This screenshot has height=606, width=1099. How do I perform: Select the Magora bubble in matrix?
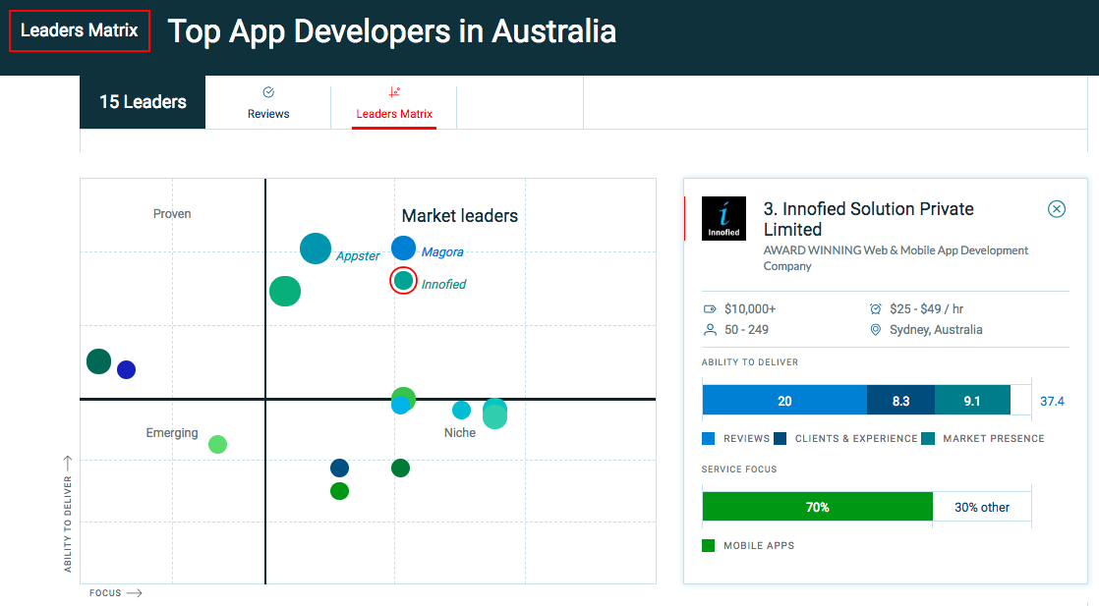(x=403, y=248)
